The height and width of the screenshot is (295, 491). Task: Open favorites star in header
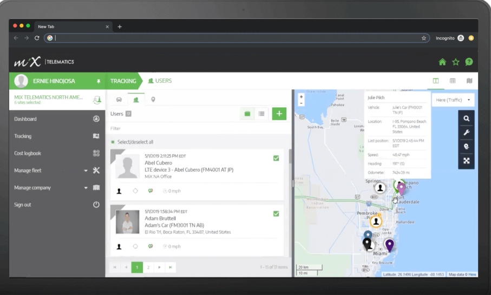(x=456, y=62)
